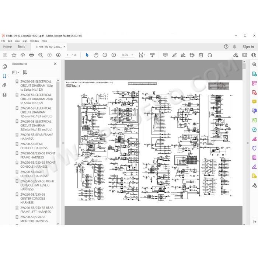
Task: Send the file by email
Action: pyautogui.click(x=245, y=55)
